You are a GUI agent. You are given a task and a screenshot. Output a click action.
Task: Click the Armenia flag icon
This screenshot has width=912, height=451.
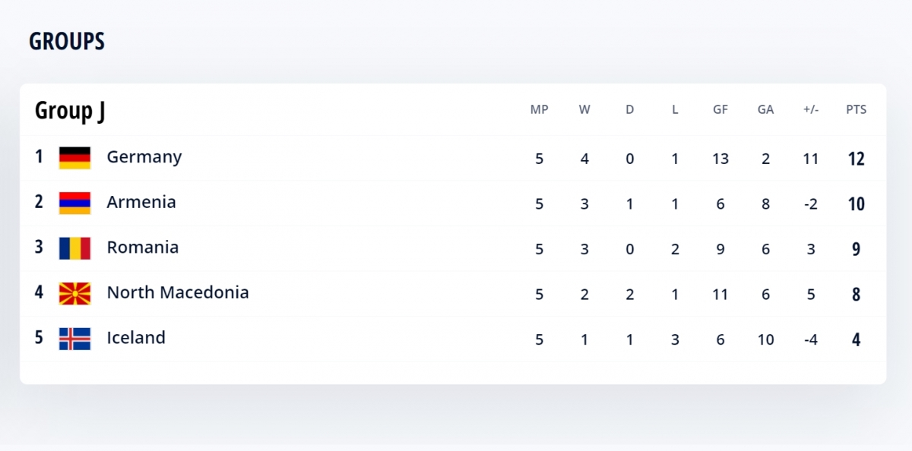[74, 203]
